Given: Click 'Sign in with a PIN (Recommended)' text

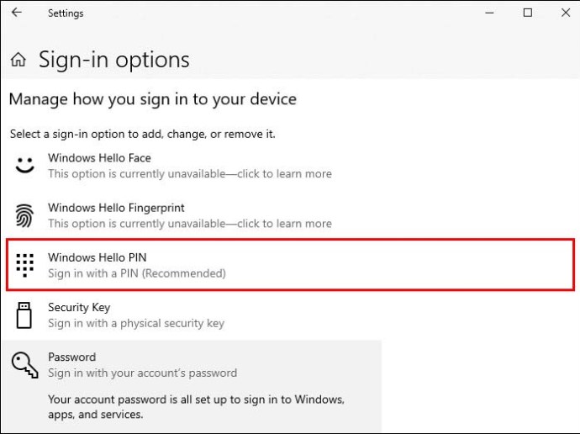Looking at the screenshot, I should [137, 273].
